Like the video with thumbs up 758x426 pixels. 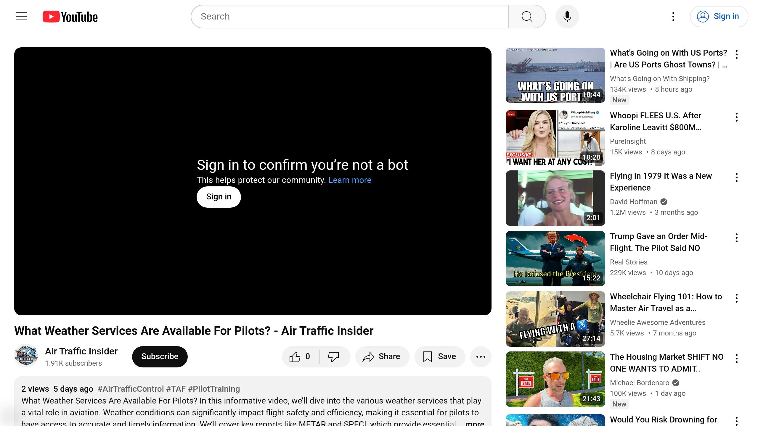[300, 357]
